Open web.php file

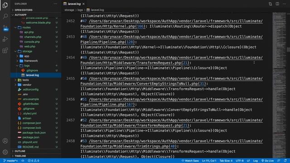click(x=29, y=47)
